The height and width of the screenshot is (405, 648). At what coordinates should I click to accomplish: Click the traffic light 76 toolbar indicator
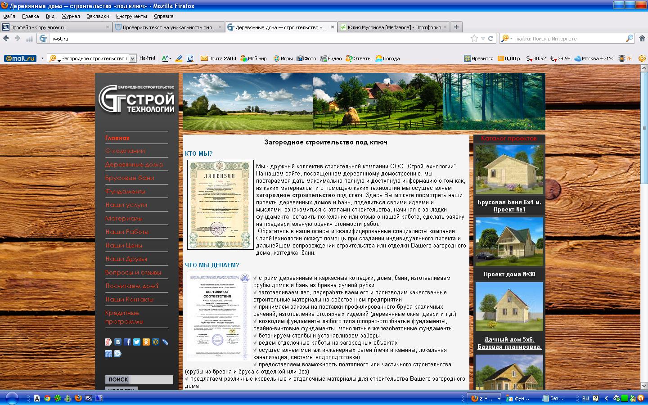coord(625,58)
